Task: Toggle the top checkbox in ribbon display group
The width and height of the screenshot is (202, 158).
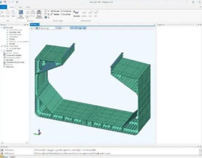Action: [46, 11]
